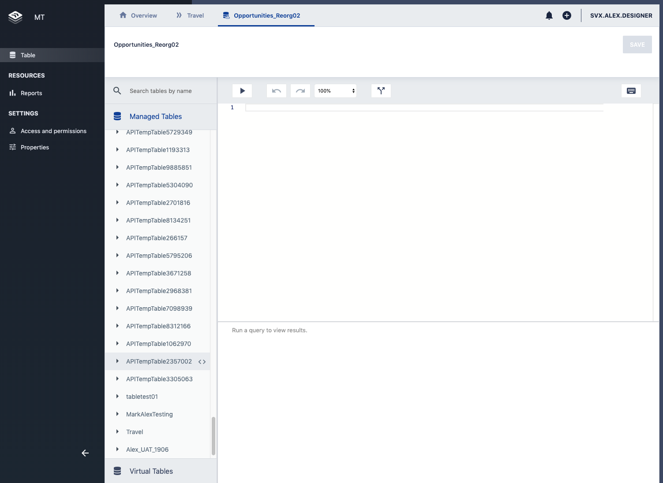Click code brackets icon beside APITempTable2357002
The width and height of the screenshot is (663, 483).
click(202, 362)
